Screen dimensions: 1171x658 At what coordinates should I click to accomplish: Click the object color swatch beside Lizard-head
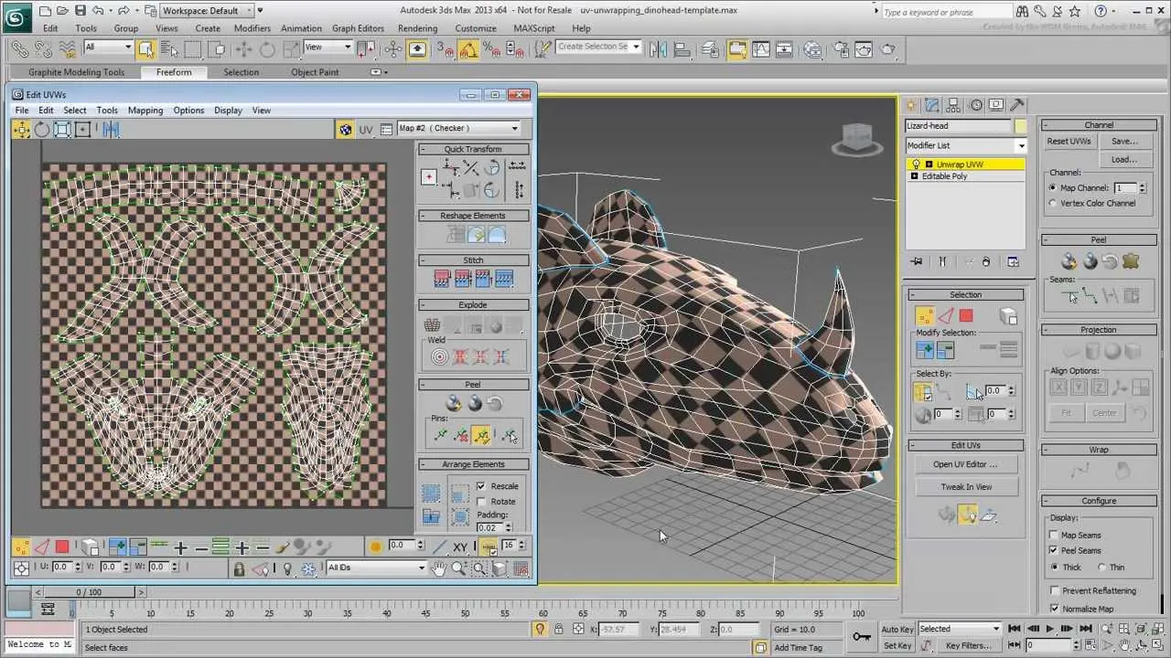point(1020,126)
